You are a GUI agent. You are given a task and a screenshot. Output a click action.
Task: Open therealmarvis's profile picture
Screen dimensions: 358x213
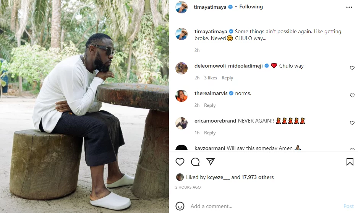[x=181, y=96]
